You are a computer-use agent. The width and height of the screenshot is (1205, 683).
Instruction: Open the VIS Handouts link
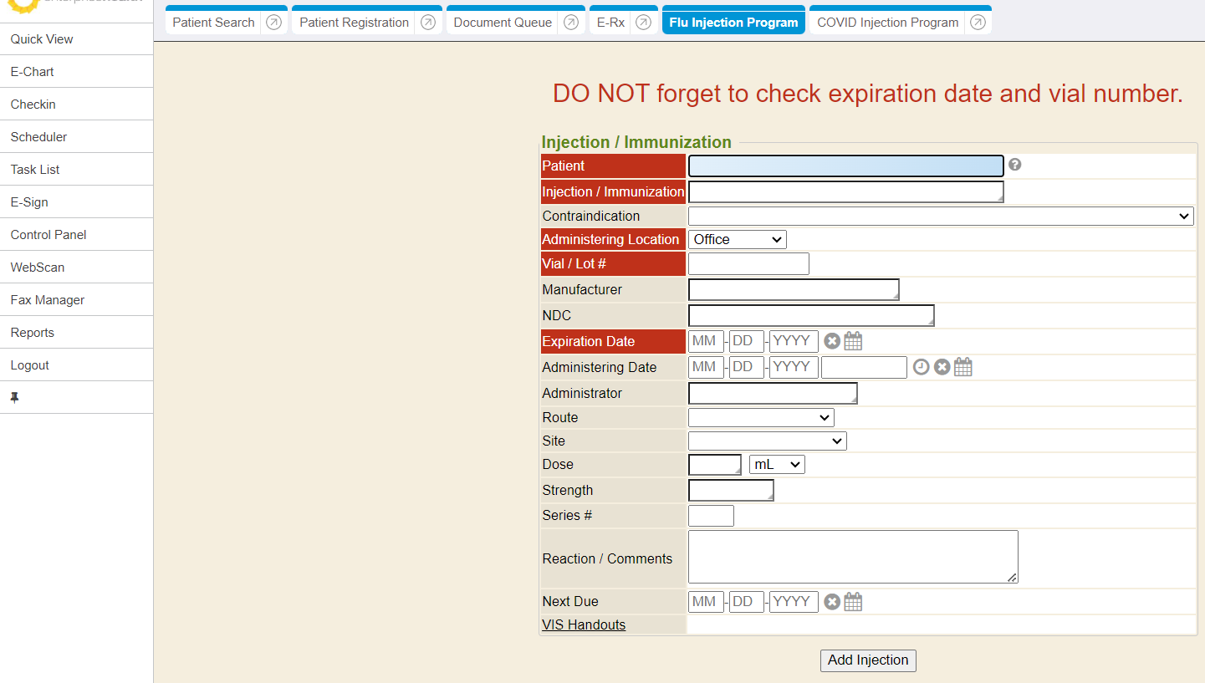coord(584,624)
